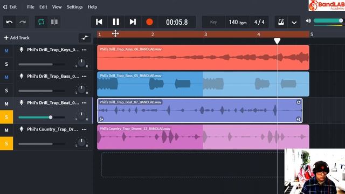Open the Edit menu
Screen dimensions: 345x194
click(43, 7)
